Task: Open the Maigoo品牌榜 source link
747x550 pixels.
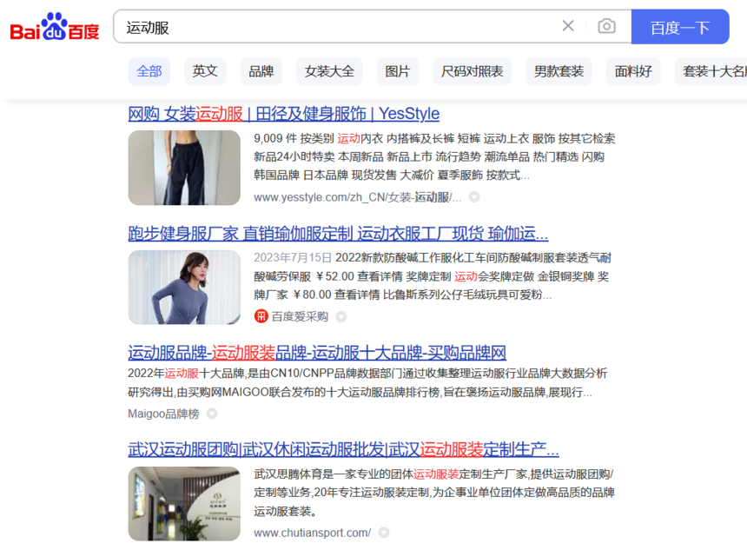Action: 163,414
